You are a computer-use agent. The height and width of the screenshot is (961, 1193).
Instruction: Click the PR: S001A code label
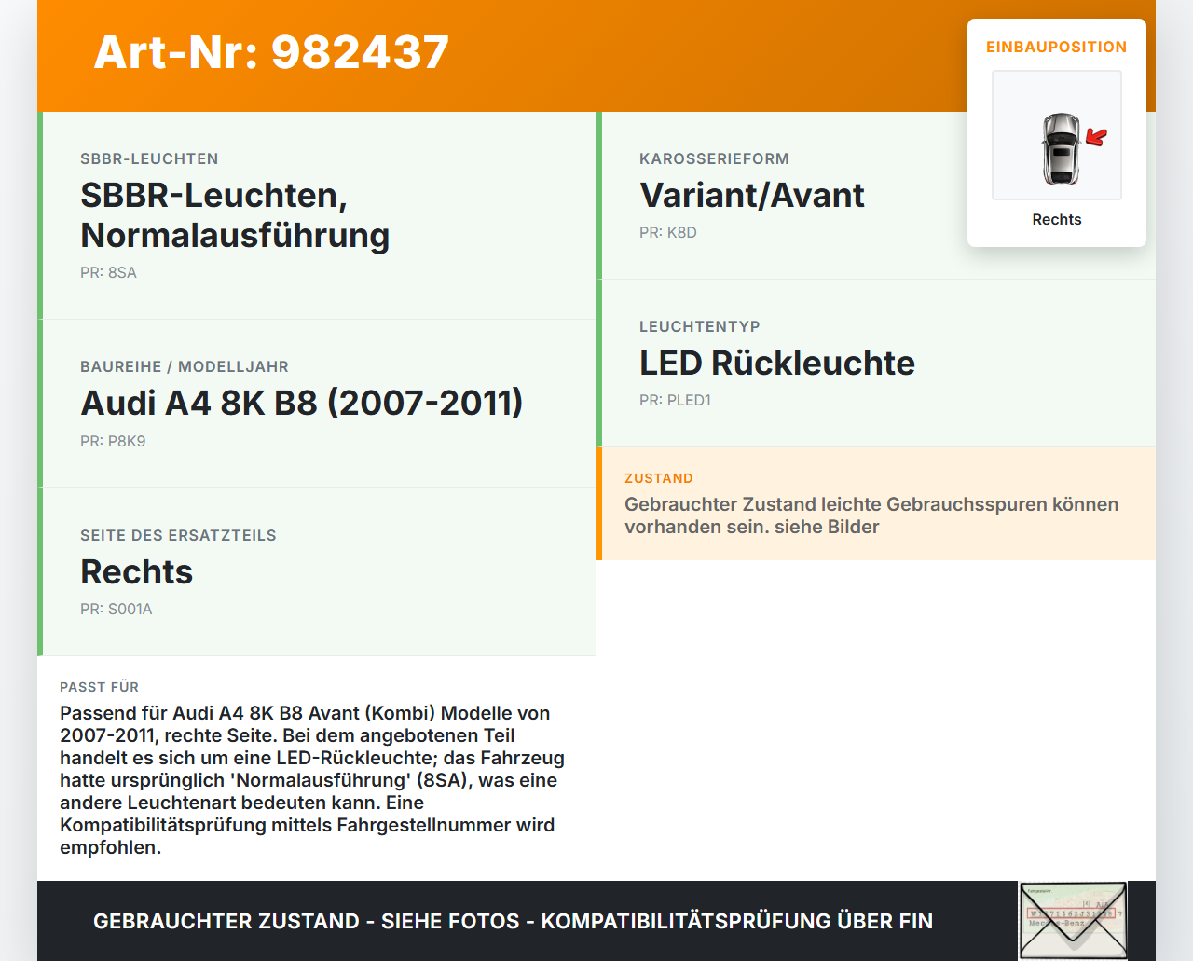coord(116,609)
